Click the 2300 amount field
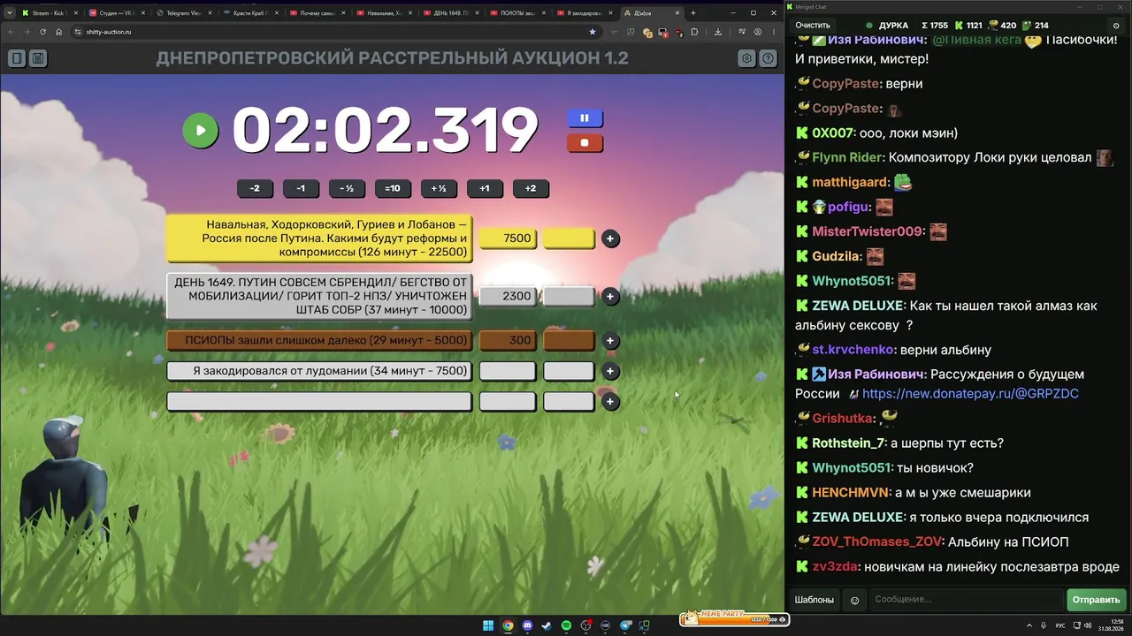Image resolution: width=1132 pixels, height=636 pixels. coord(508,296)
